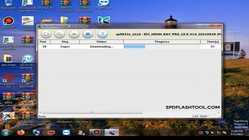Switch to Bandicam in the taskbar
Screen dimensions: 249x140
click(96, 132)
